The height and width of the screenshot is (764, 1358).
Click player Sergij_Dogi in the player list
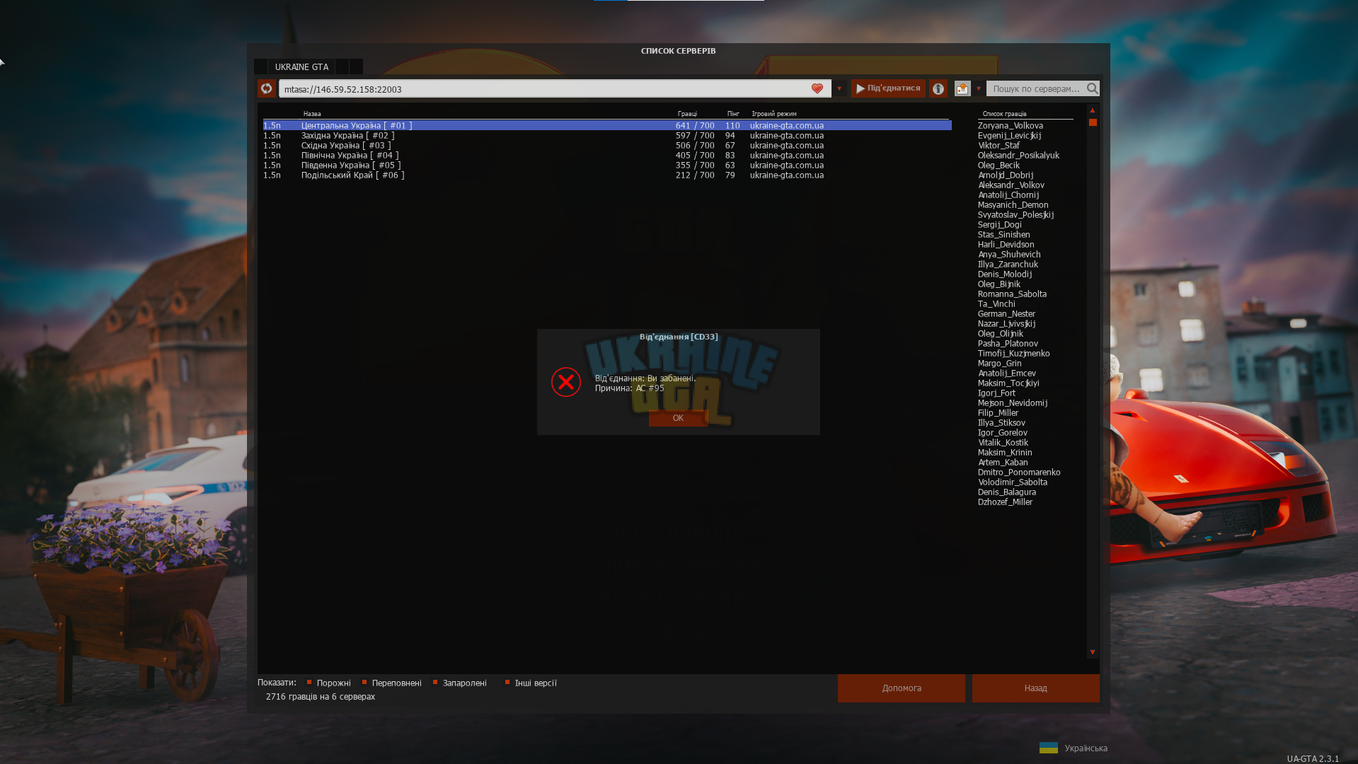click(x=1000, y=224)
